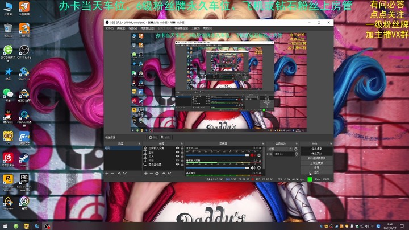Click the This PC desktop icon
This screenshot has width=409, height=230.
coord(8,9)
